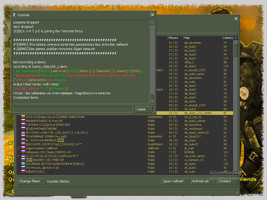267x200 pixels.
Task: Click the flag icon beside ГОРЯЧАЯ СОСЕДКА server
Action: point(23,125)
